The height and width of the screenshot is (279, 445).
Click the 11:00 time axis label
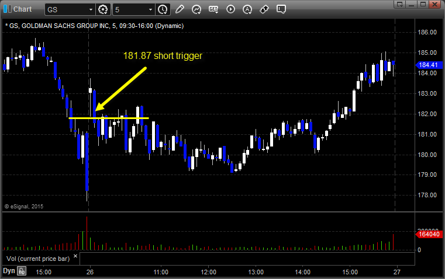pyautogui.click(x=161, y=272)
